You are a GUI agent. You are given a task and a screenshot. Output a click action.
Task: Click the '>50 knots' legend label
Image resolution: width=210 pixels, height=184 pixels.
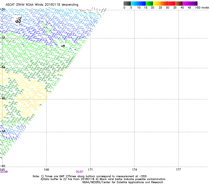point(202,8)
